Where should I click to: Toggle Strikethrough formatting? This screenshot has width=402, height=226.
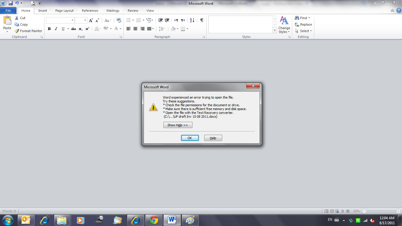click(x=74, y=29)
